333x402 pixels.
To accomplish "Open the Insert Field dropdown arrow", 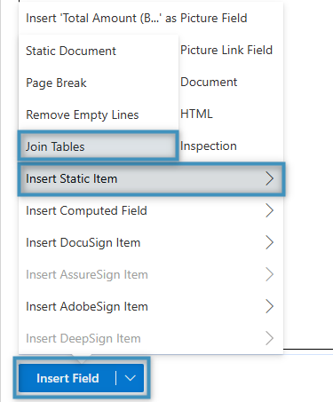I will coord(131,378).
